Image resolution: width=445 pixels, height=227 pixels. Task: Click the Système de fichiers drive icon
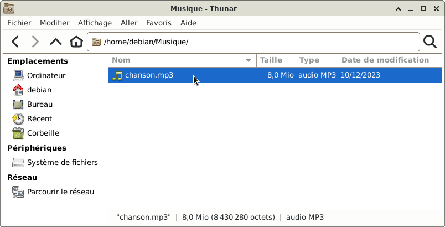18,162
